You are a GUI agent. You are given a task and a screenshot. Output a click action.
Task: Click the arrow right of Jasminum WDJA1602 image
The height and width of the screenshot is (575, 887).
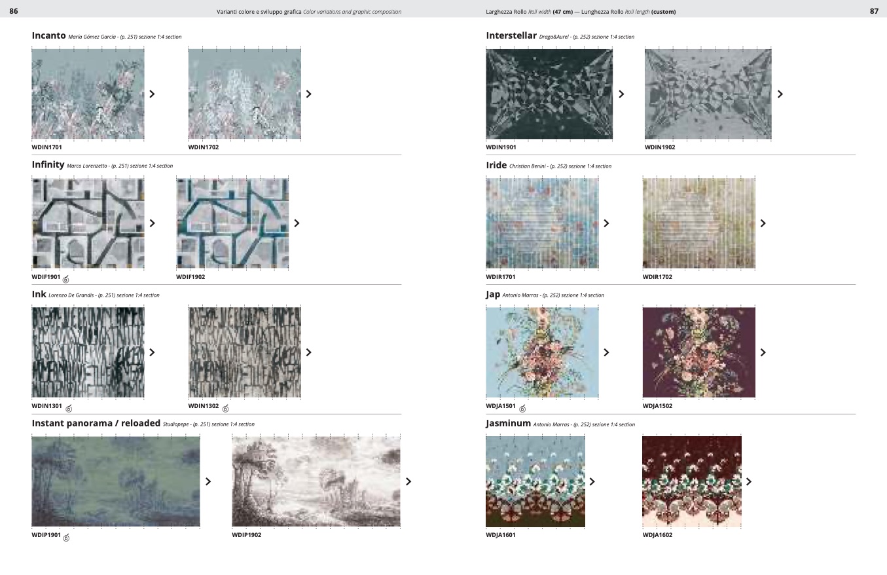click(x=748, y=481)
